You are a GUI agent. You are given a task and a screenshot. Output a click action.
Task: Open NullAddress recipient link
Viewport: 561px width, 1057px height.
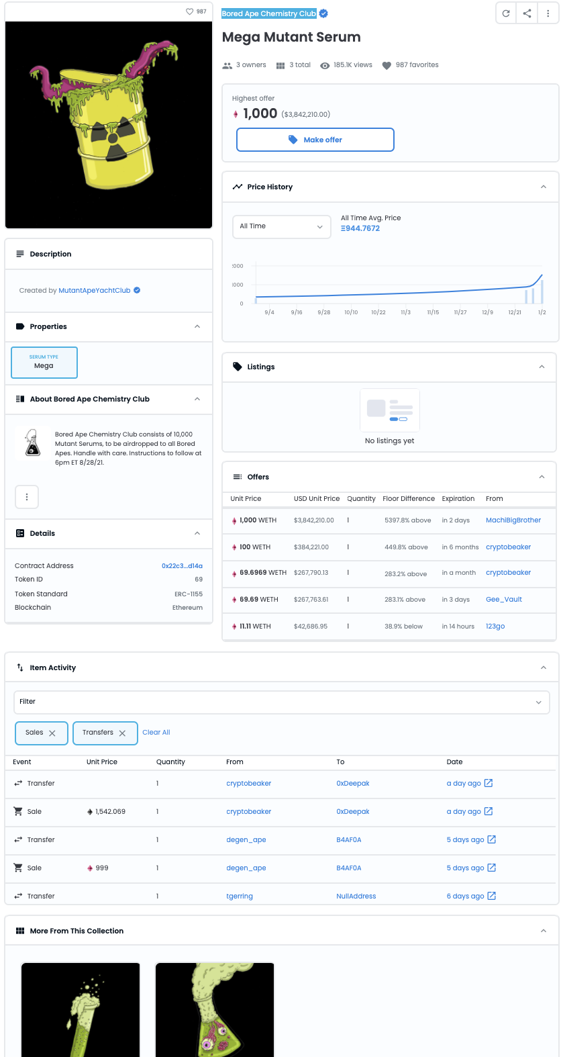pos(356,897)
